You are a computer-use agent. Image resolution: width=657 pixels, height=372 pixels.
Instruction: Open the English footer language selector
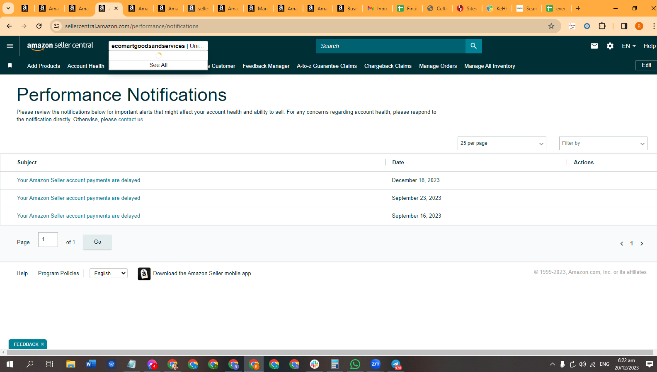[109, 273]
